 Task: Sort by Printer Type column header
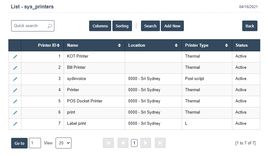pyautogui.click(x=206, y=45)
